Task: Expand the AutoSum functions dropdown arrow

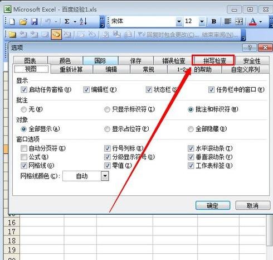Action: click(75, 22)
